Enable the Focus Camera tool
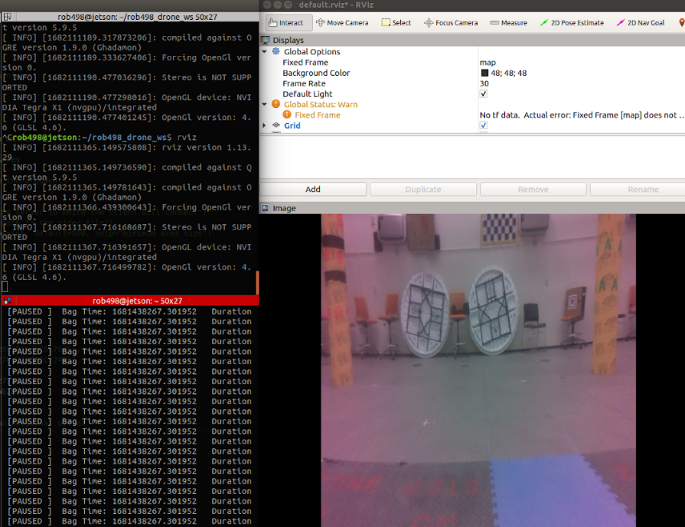This screenshot has width=685, height=527. coord(451,23)
